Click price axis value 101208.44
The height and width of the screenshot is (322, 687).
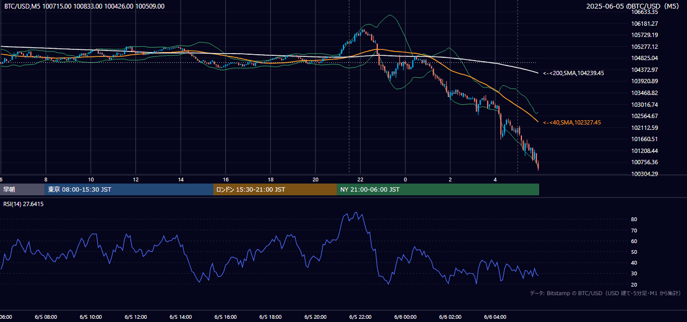tap(645, 151)
